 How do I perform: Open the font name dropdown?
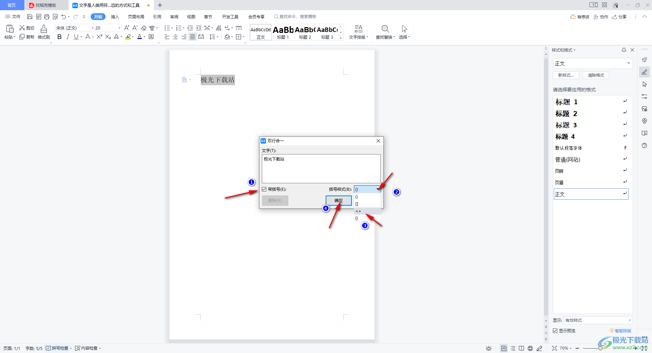(92, 28)
